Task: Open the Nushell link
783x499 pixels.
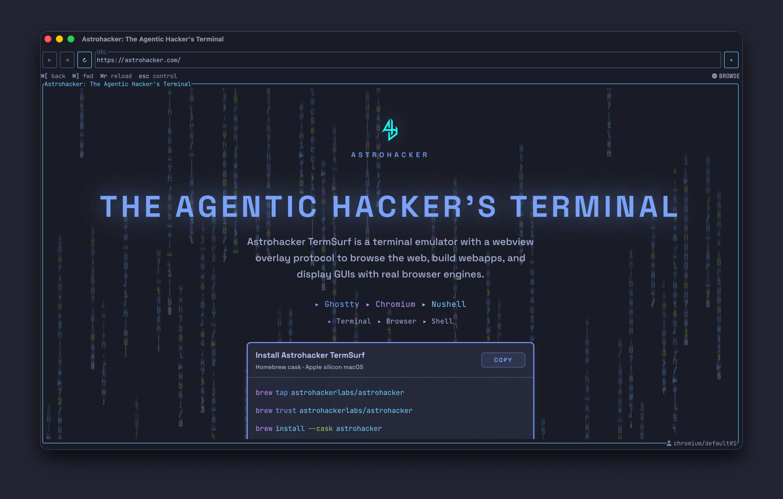Action: (449, 304)
